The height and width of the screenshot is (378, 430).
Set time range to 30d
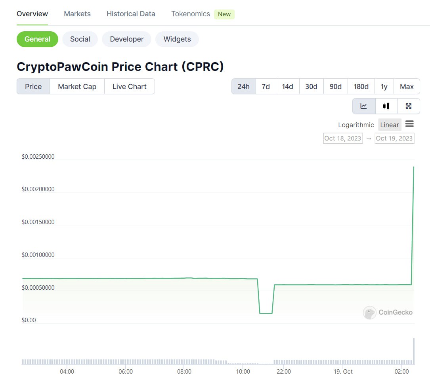pos(312,87)
